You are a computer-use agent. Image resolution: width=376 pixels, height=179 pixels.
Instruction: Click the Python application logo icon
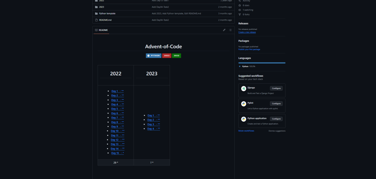click(244, 119)
